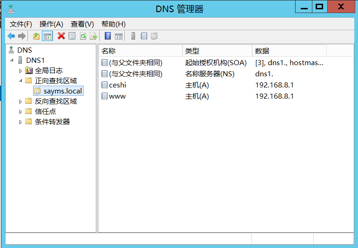Click the zone icon next to sayms.local
Image resolution: width=358 pixels, height=248 pixels.
click(x=37, y=91)
